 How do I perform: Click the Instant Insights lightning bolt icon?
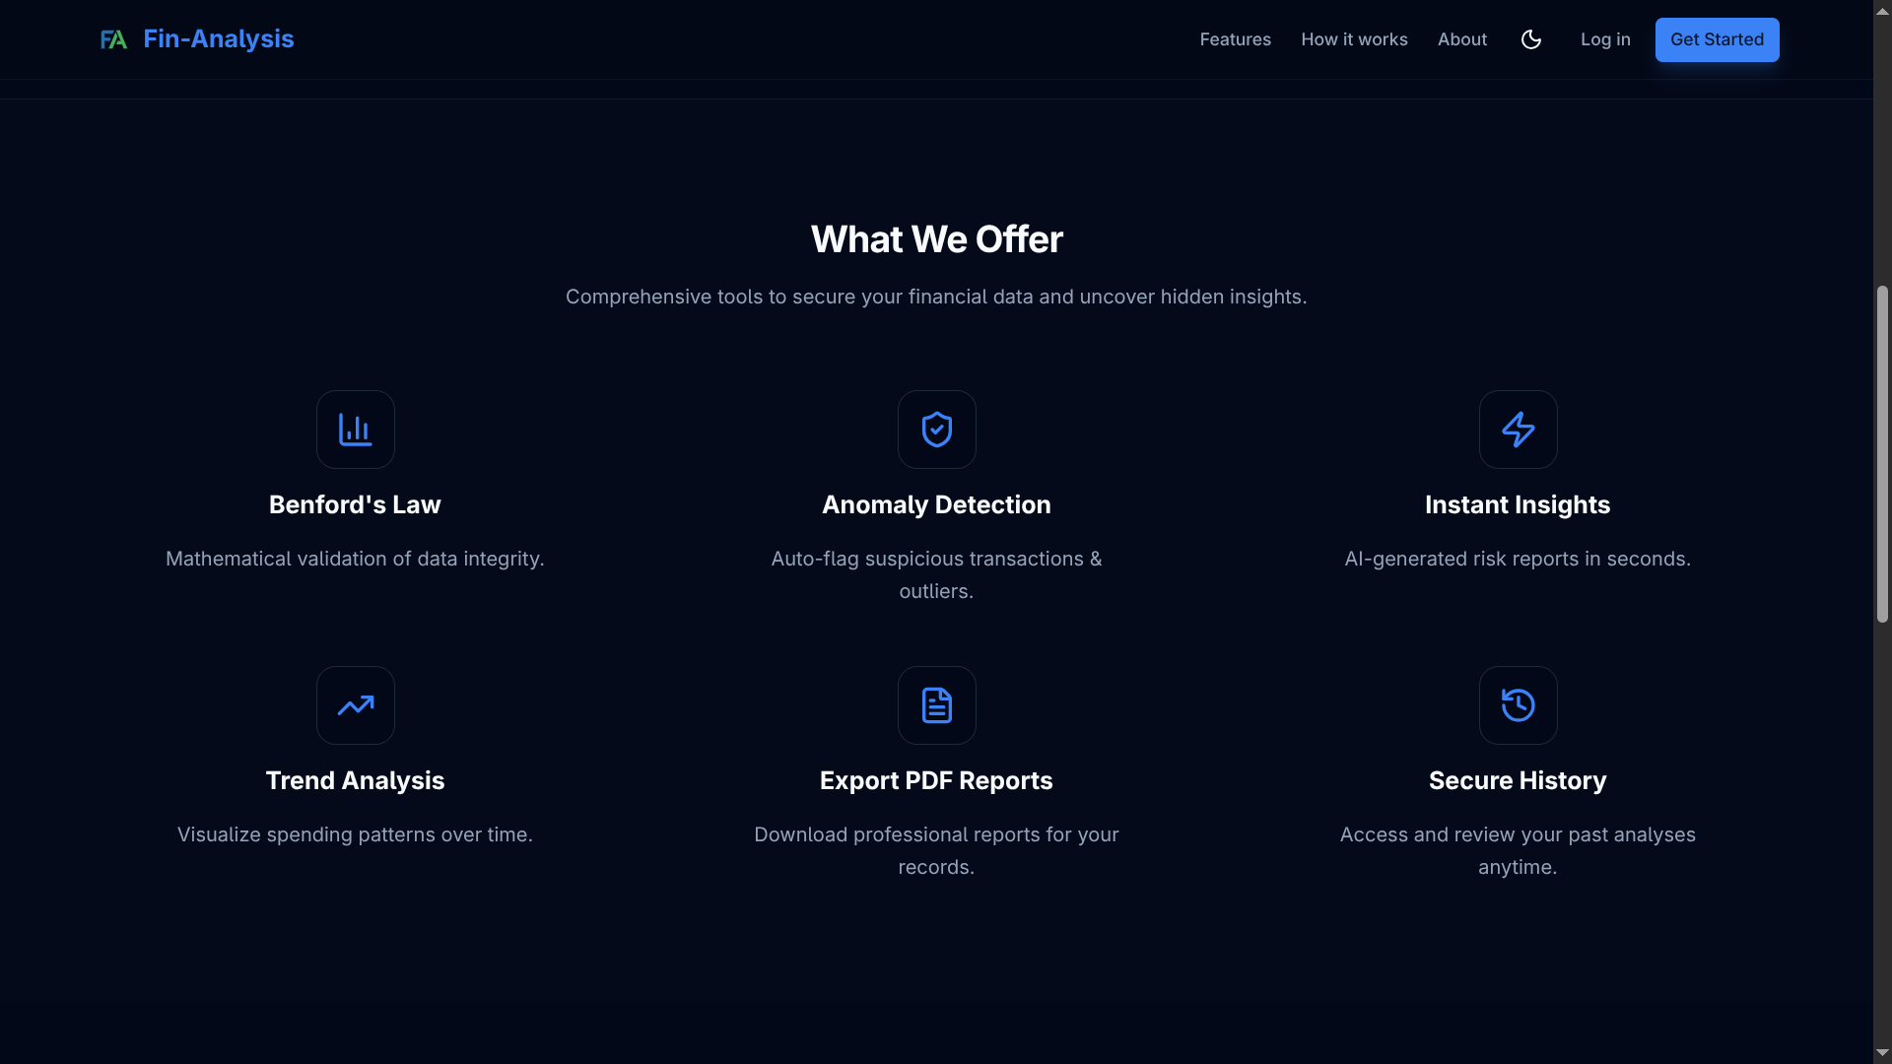click(1518, 430)
